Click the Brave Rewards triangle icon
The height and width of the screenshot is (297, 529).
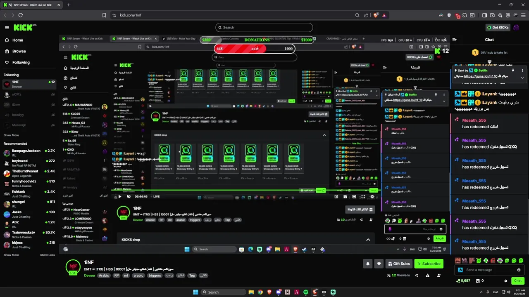(x=384, y=15)
